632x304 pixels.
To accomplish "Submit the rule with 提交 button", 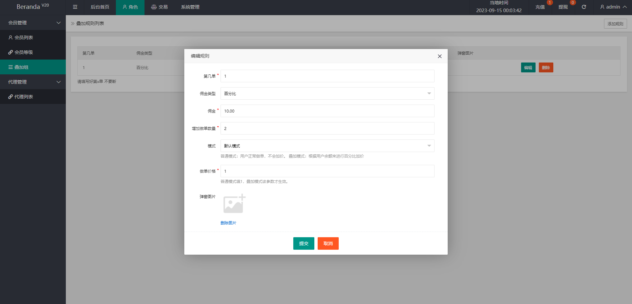I will [303, 243].
